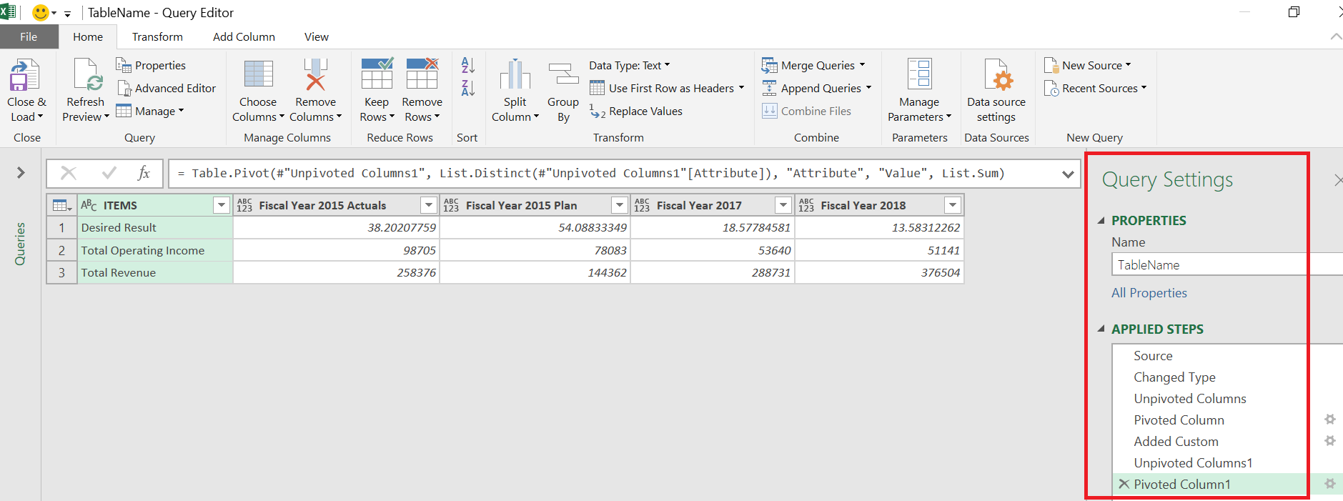1343x501 pixels.
Task: Open settings gear for Added Custom step
Action: tap(1330, 441)
